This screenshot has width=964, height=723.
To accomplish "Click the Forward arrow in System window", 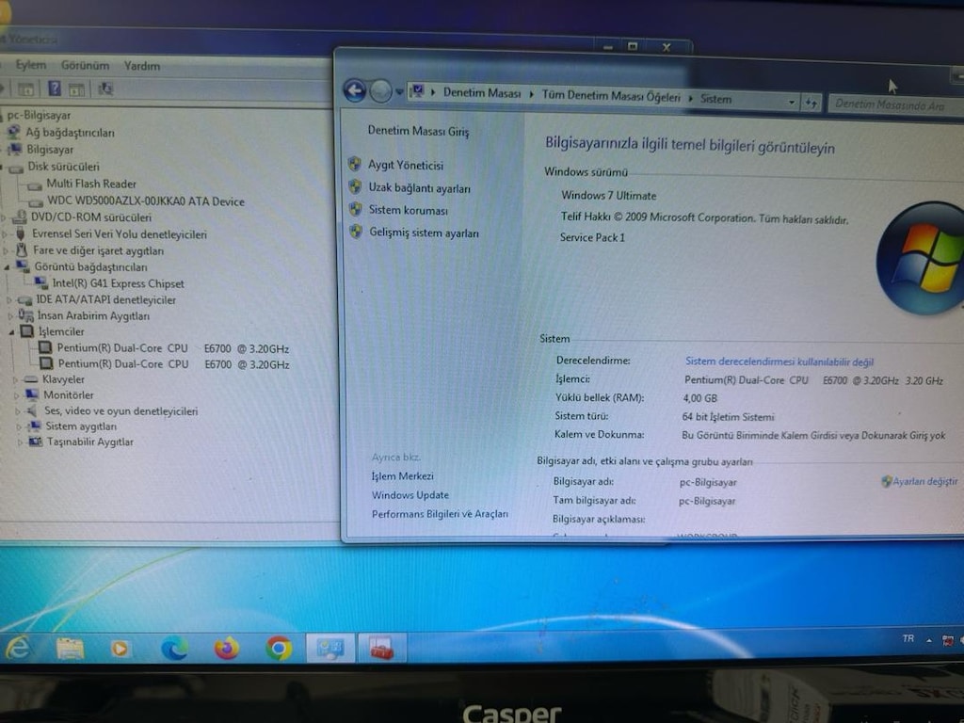I will point(381,91).
